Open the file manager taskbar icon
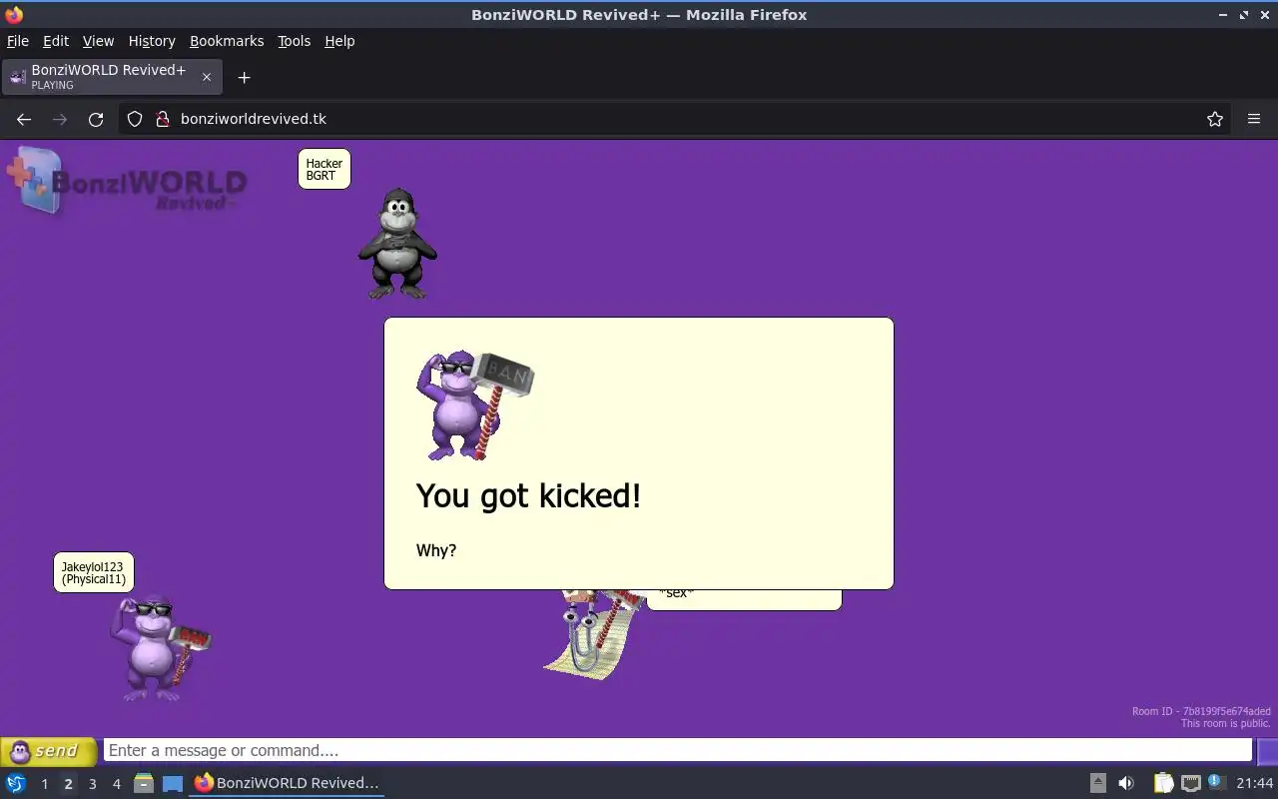 coord(144,783)
